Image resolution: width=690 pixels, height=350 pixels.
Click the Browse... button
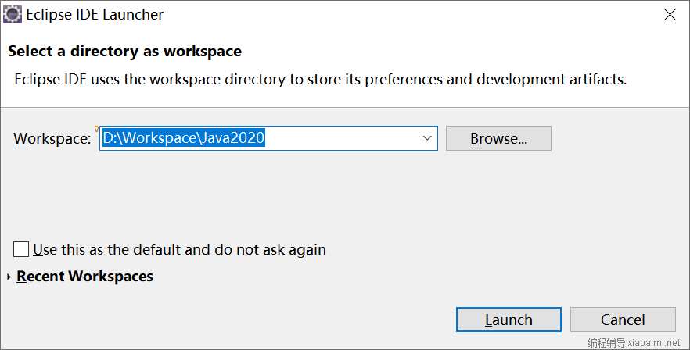[x=498, y=138]
